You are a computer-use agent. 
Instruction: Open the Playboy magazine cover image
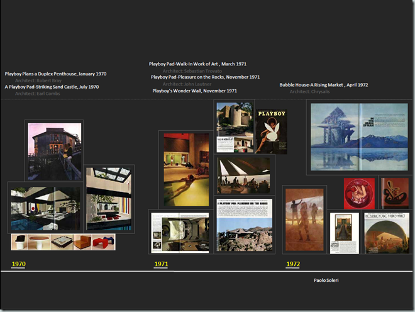click(271, 131)
